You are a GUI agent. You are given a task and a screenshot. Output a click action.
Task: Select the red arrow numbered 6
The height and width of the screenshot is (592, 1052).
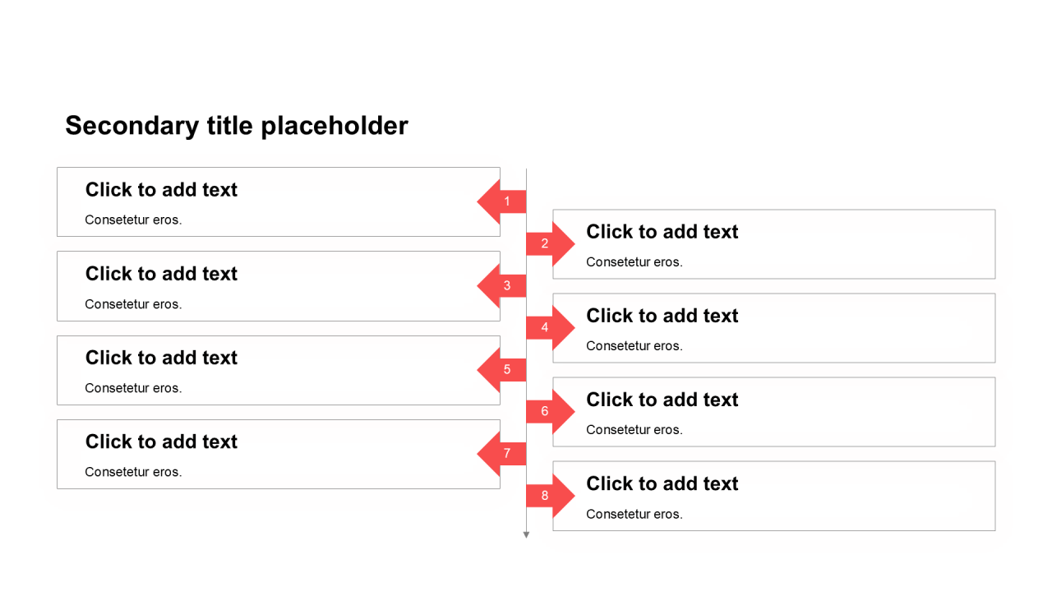(x=548, y=411)
